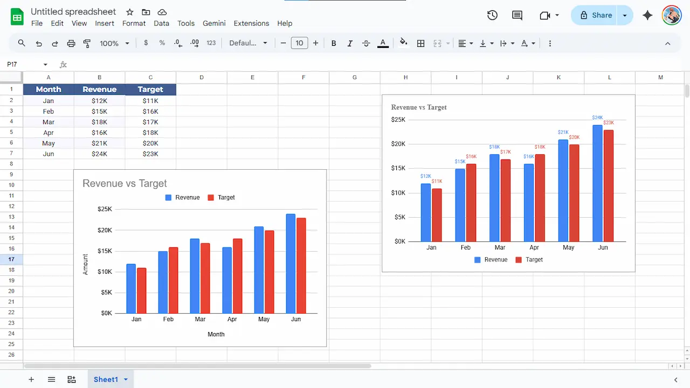Move the document to a folder
Viewport: 690px width, 388px height.
coord(146,12)
